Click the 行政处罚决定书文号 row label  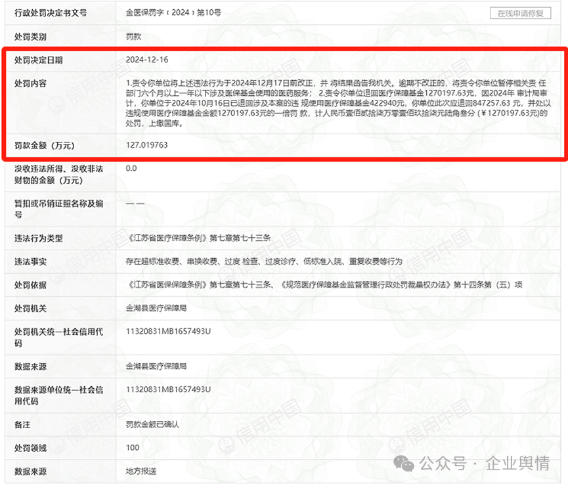tap(50, 13)
